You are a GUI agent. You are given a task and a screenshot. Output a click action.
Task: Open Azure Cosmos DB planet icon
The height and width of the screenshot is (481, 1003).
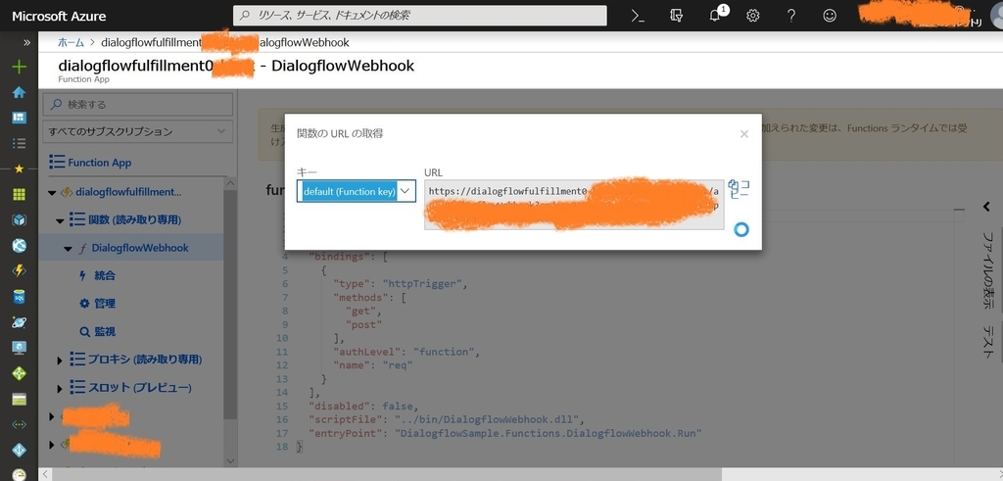pyautogui.click(x=20, y=322)
